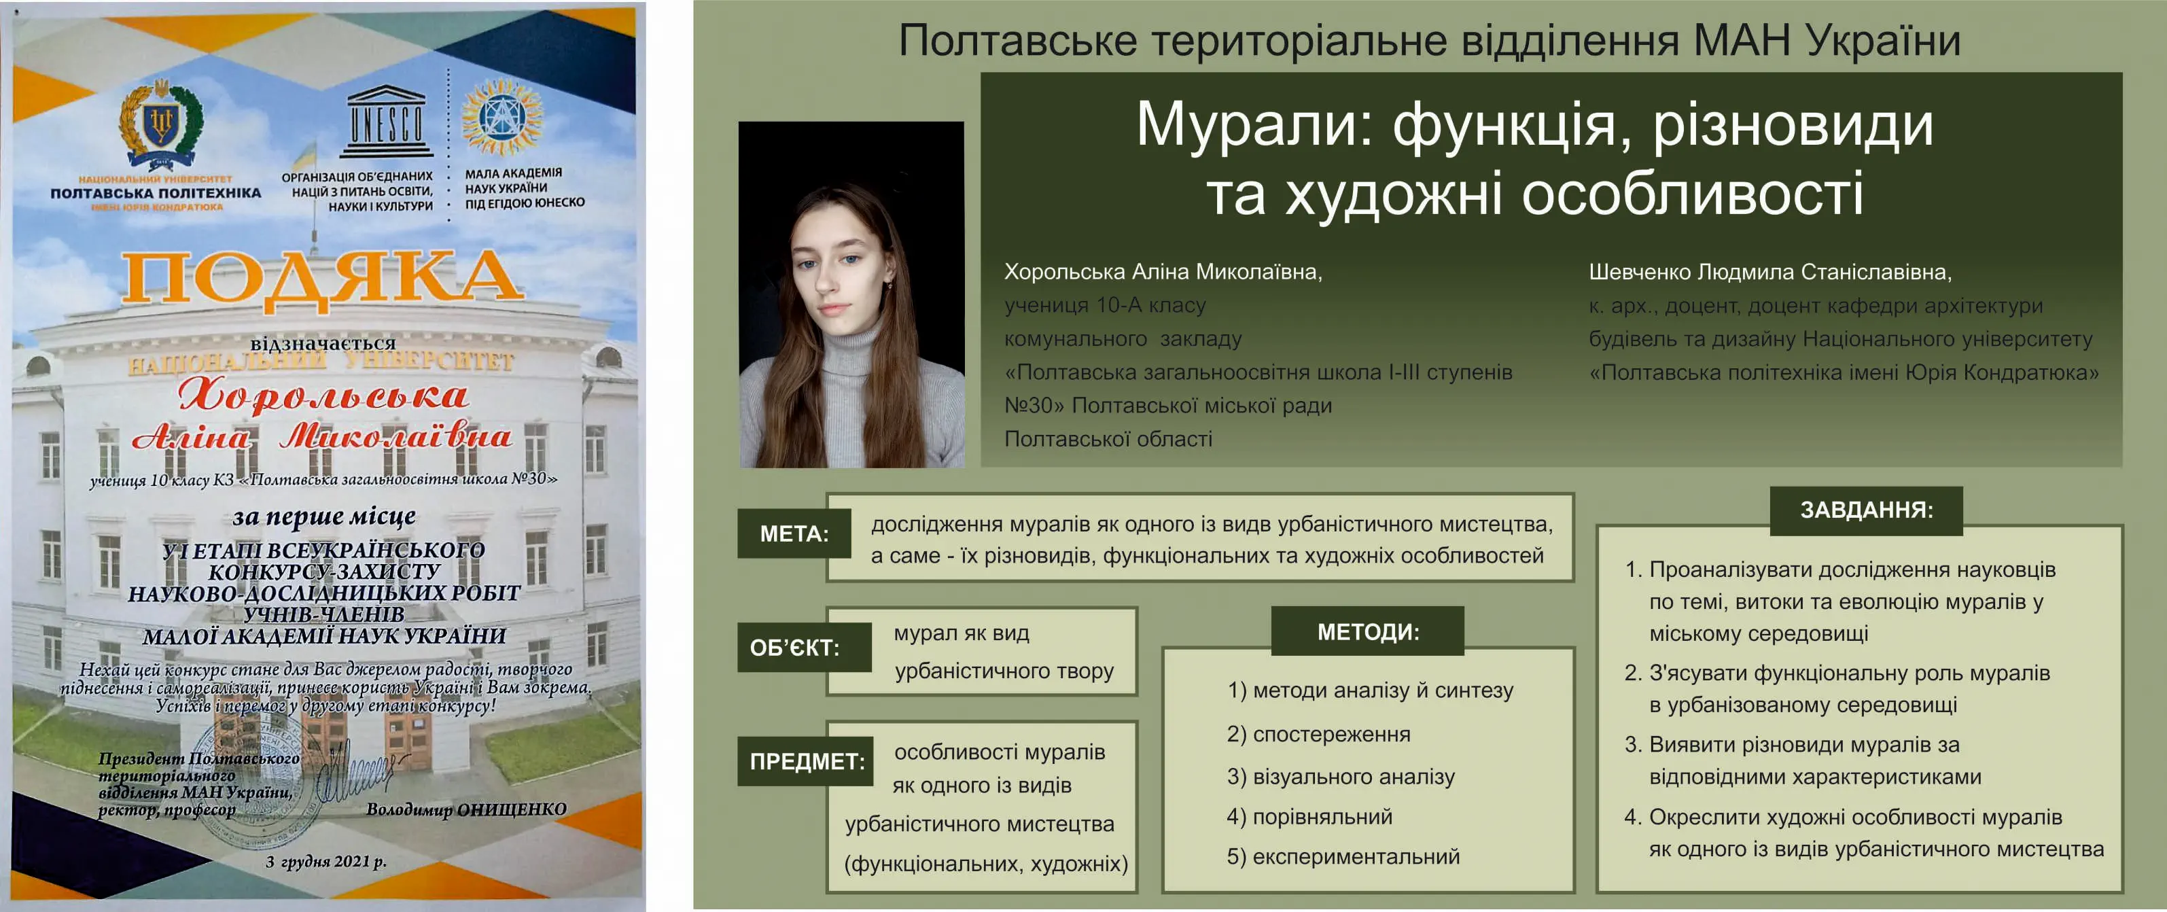Click the МЕТА label box
The height and width of the screenshot is (912, 2167).
[793, 533]
